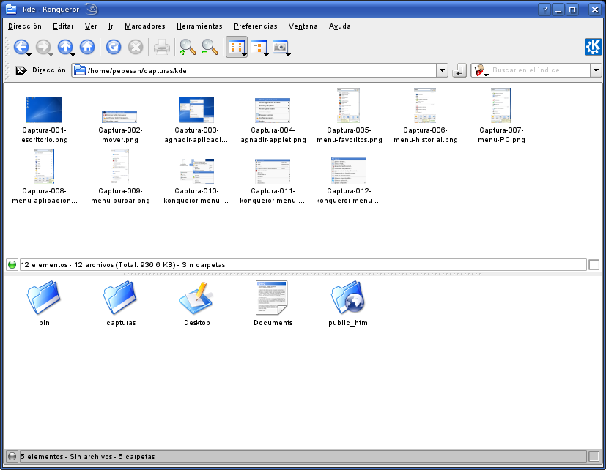Zoom in with the magnifier plus icon
The image size is (606, 470).
(188, 47)
